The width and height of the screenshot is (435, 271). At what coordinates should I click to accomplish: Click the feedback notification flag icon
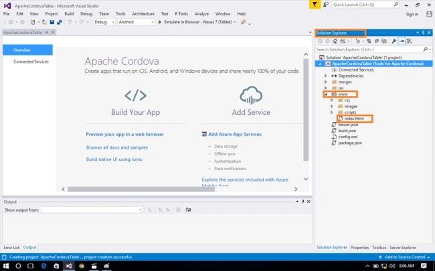(x=315, y=5)
